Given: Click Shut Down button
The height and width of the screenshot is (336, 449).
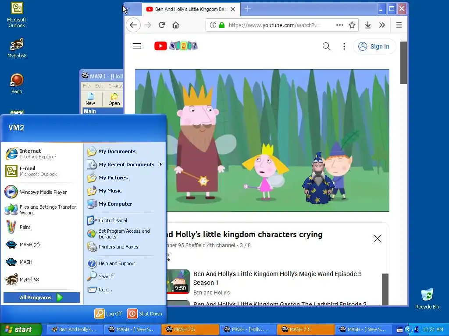Looking at the screenshot, I should pyautogui.click(x=145, y=314).
